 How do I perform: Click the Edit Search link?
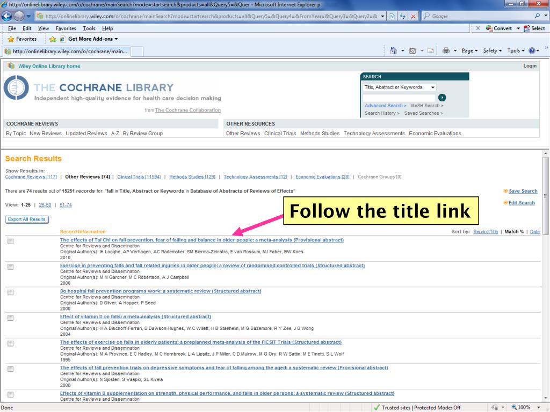click(x=522, y=202)
